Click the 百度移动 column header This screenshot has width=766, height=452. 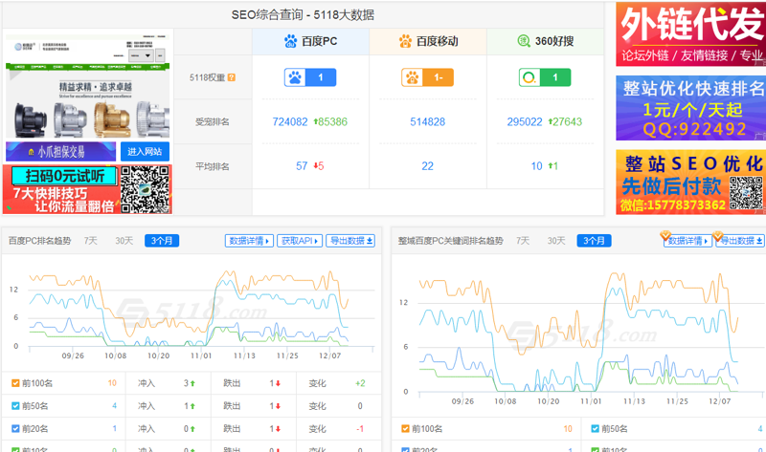coord(428,41)
